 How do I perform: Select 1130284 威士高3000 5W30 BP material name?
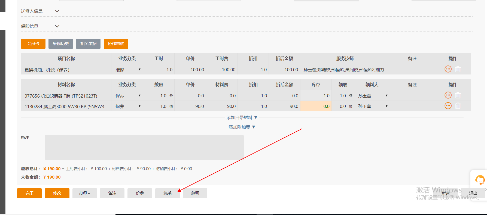coord(66,107)
